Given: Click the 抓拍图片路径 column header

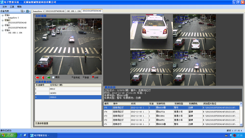Looking at the screenshot, I should (221, 104).
